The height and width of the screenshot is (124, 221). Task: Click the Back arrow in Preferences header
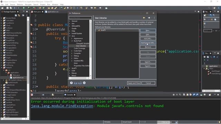click(x=144, y=18)
